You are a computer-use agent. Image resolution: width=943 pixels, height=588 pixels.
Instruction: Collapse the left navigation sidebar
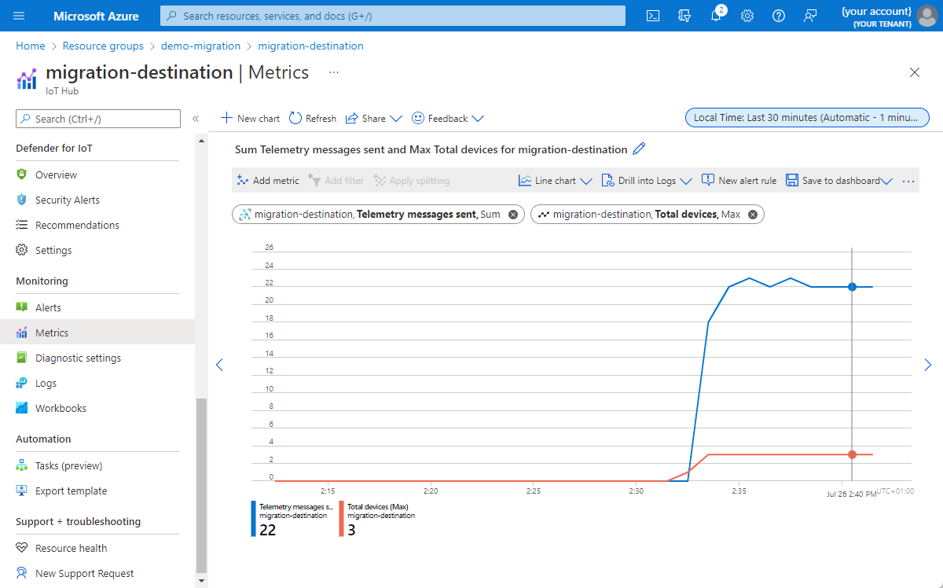click(x=196, y=119)
